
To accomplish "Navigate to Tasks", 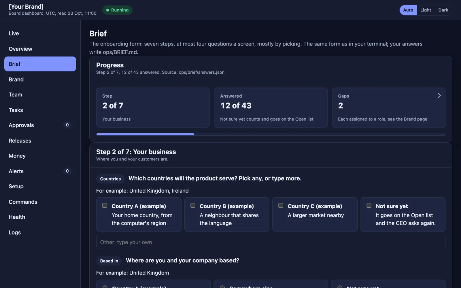I will pos(40,110).
